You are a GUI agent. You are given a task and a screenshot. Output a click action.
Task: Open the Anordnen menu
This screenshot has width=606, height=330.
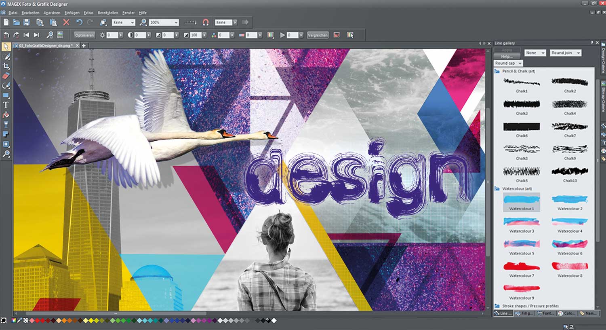52,13
